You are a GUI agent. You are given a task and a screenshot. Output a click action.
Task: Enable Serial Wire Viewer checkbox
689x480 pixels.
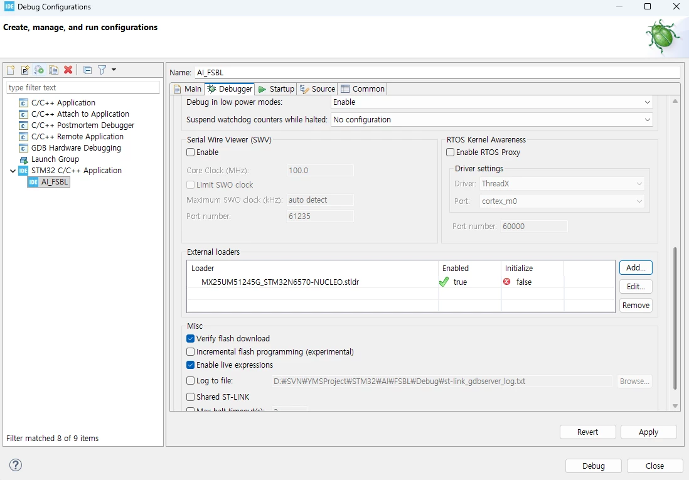click(190, 152)
